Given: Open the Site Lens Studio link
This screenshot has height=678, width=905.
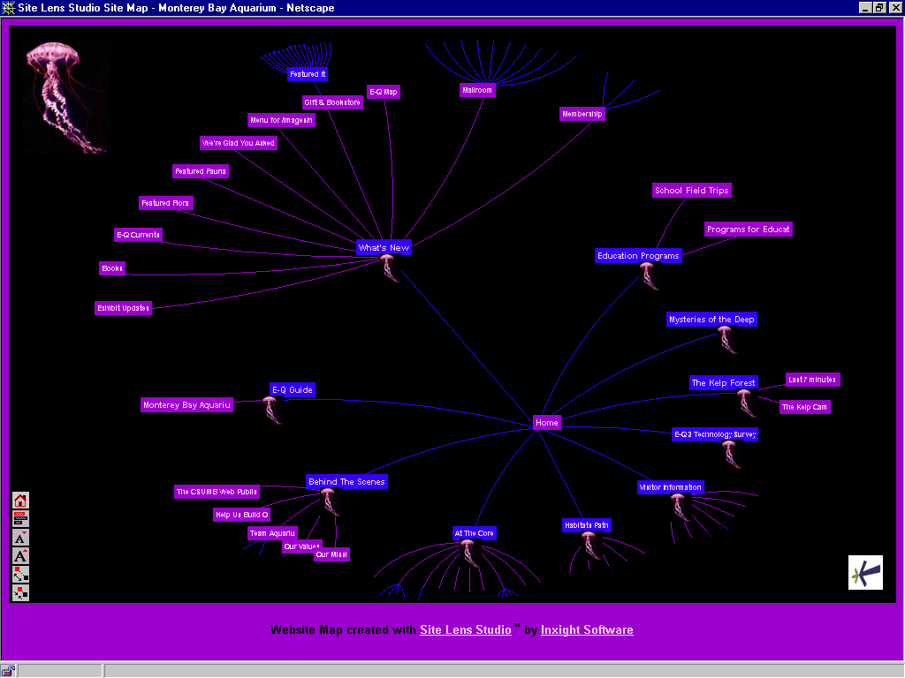Looking at the screenshot, I should [465, 629].
